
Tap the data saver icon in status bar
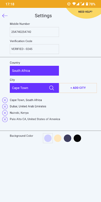click(x=69, y=4)
